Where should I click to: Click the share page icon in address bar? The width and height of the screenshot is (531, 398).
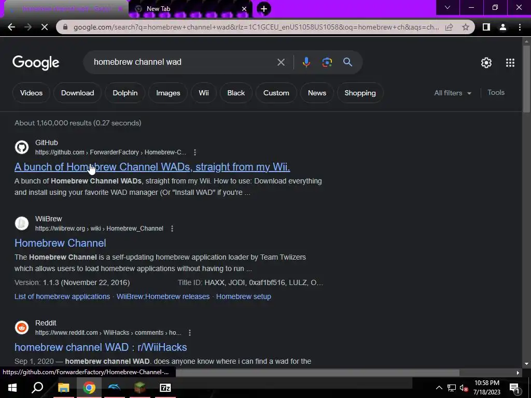click(449, 27)
